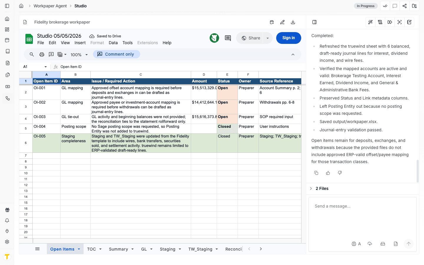
Task: Click the insert comment icon in the sheets toolbar
Action: 51,54
